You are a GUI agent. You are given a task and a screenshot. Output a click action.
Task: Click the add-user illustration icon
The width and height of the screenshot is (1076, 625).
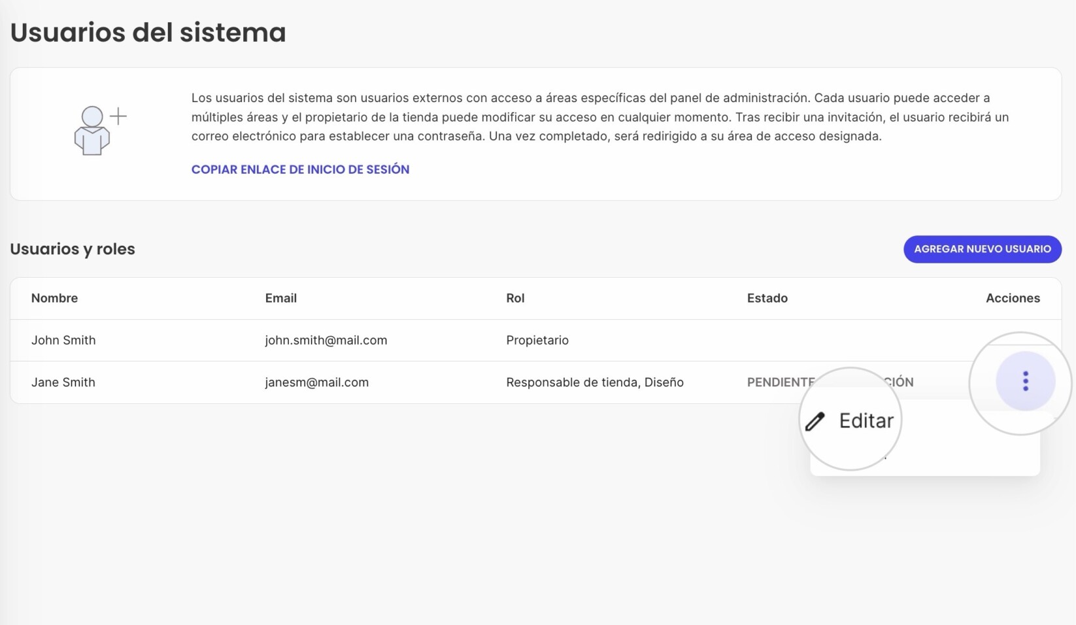100,131
